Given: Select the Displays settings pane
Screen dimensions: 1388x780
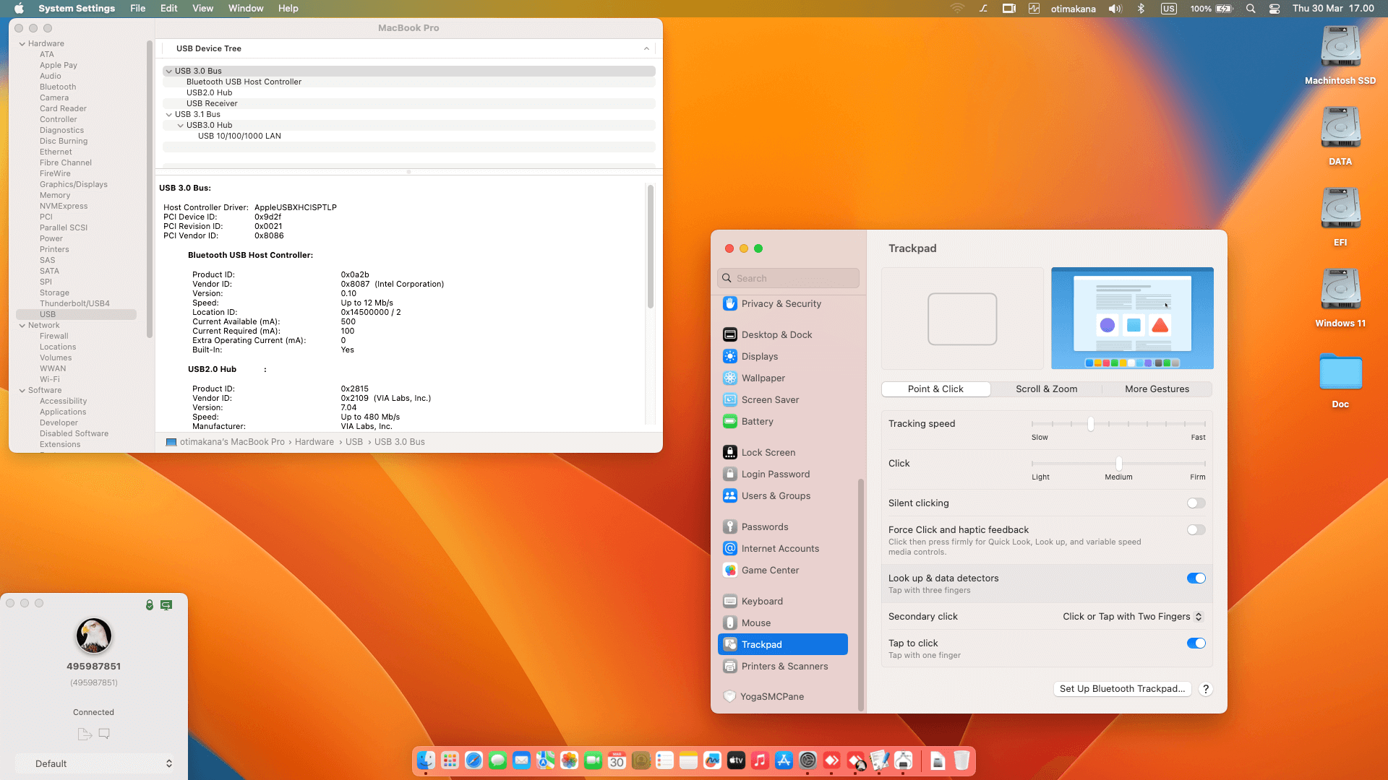Looking at the screenshot, I should pos(760,356).
